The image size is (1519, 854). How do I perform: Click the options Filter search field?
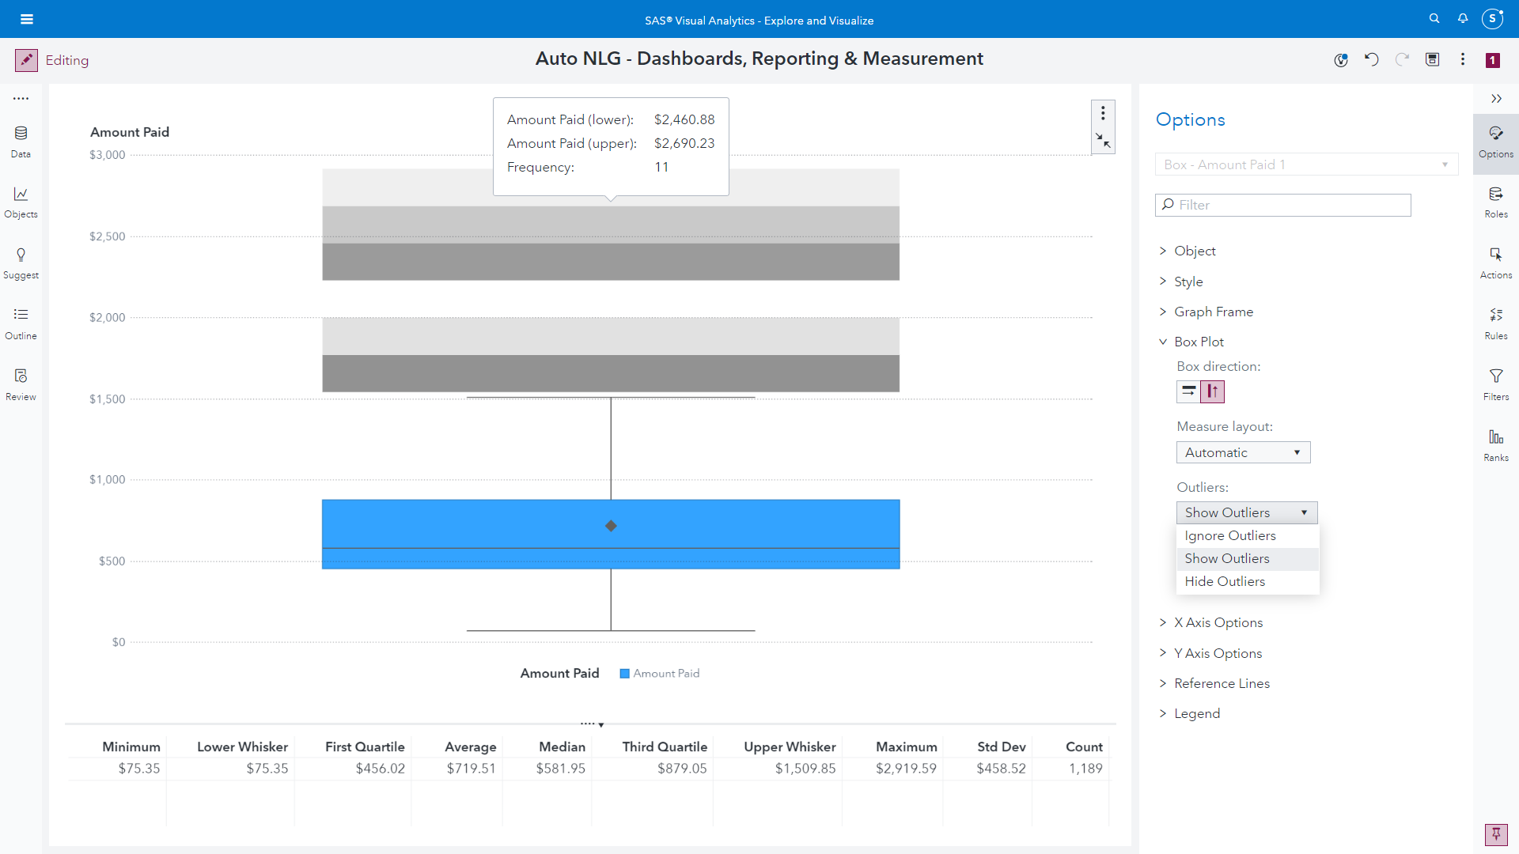1282,205
